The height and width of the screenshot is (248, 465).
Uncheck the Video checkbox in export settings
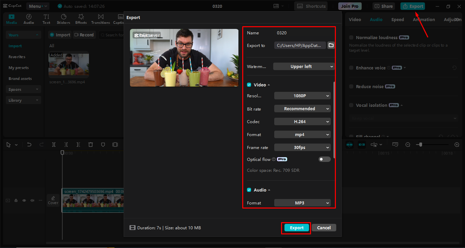(x=248, y=84)
